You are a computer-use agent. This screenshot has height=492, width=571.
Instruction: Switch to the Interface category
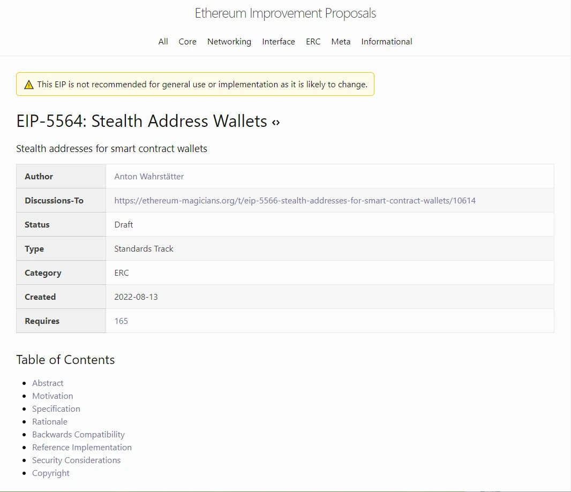click(x=279, y=42)
